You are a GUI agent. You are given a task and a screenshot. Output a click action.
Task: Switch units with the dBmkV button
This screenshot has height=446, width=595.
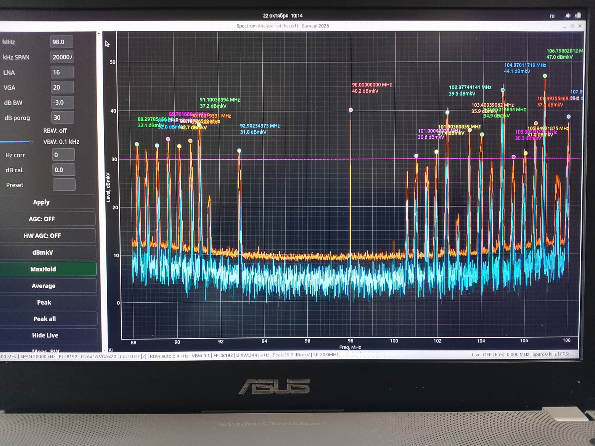pyautogui.click(x=48, y=252)
